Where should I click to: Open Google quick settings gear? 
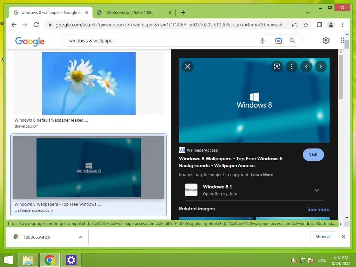(x=326, y=40)
